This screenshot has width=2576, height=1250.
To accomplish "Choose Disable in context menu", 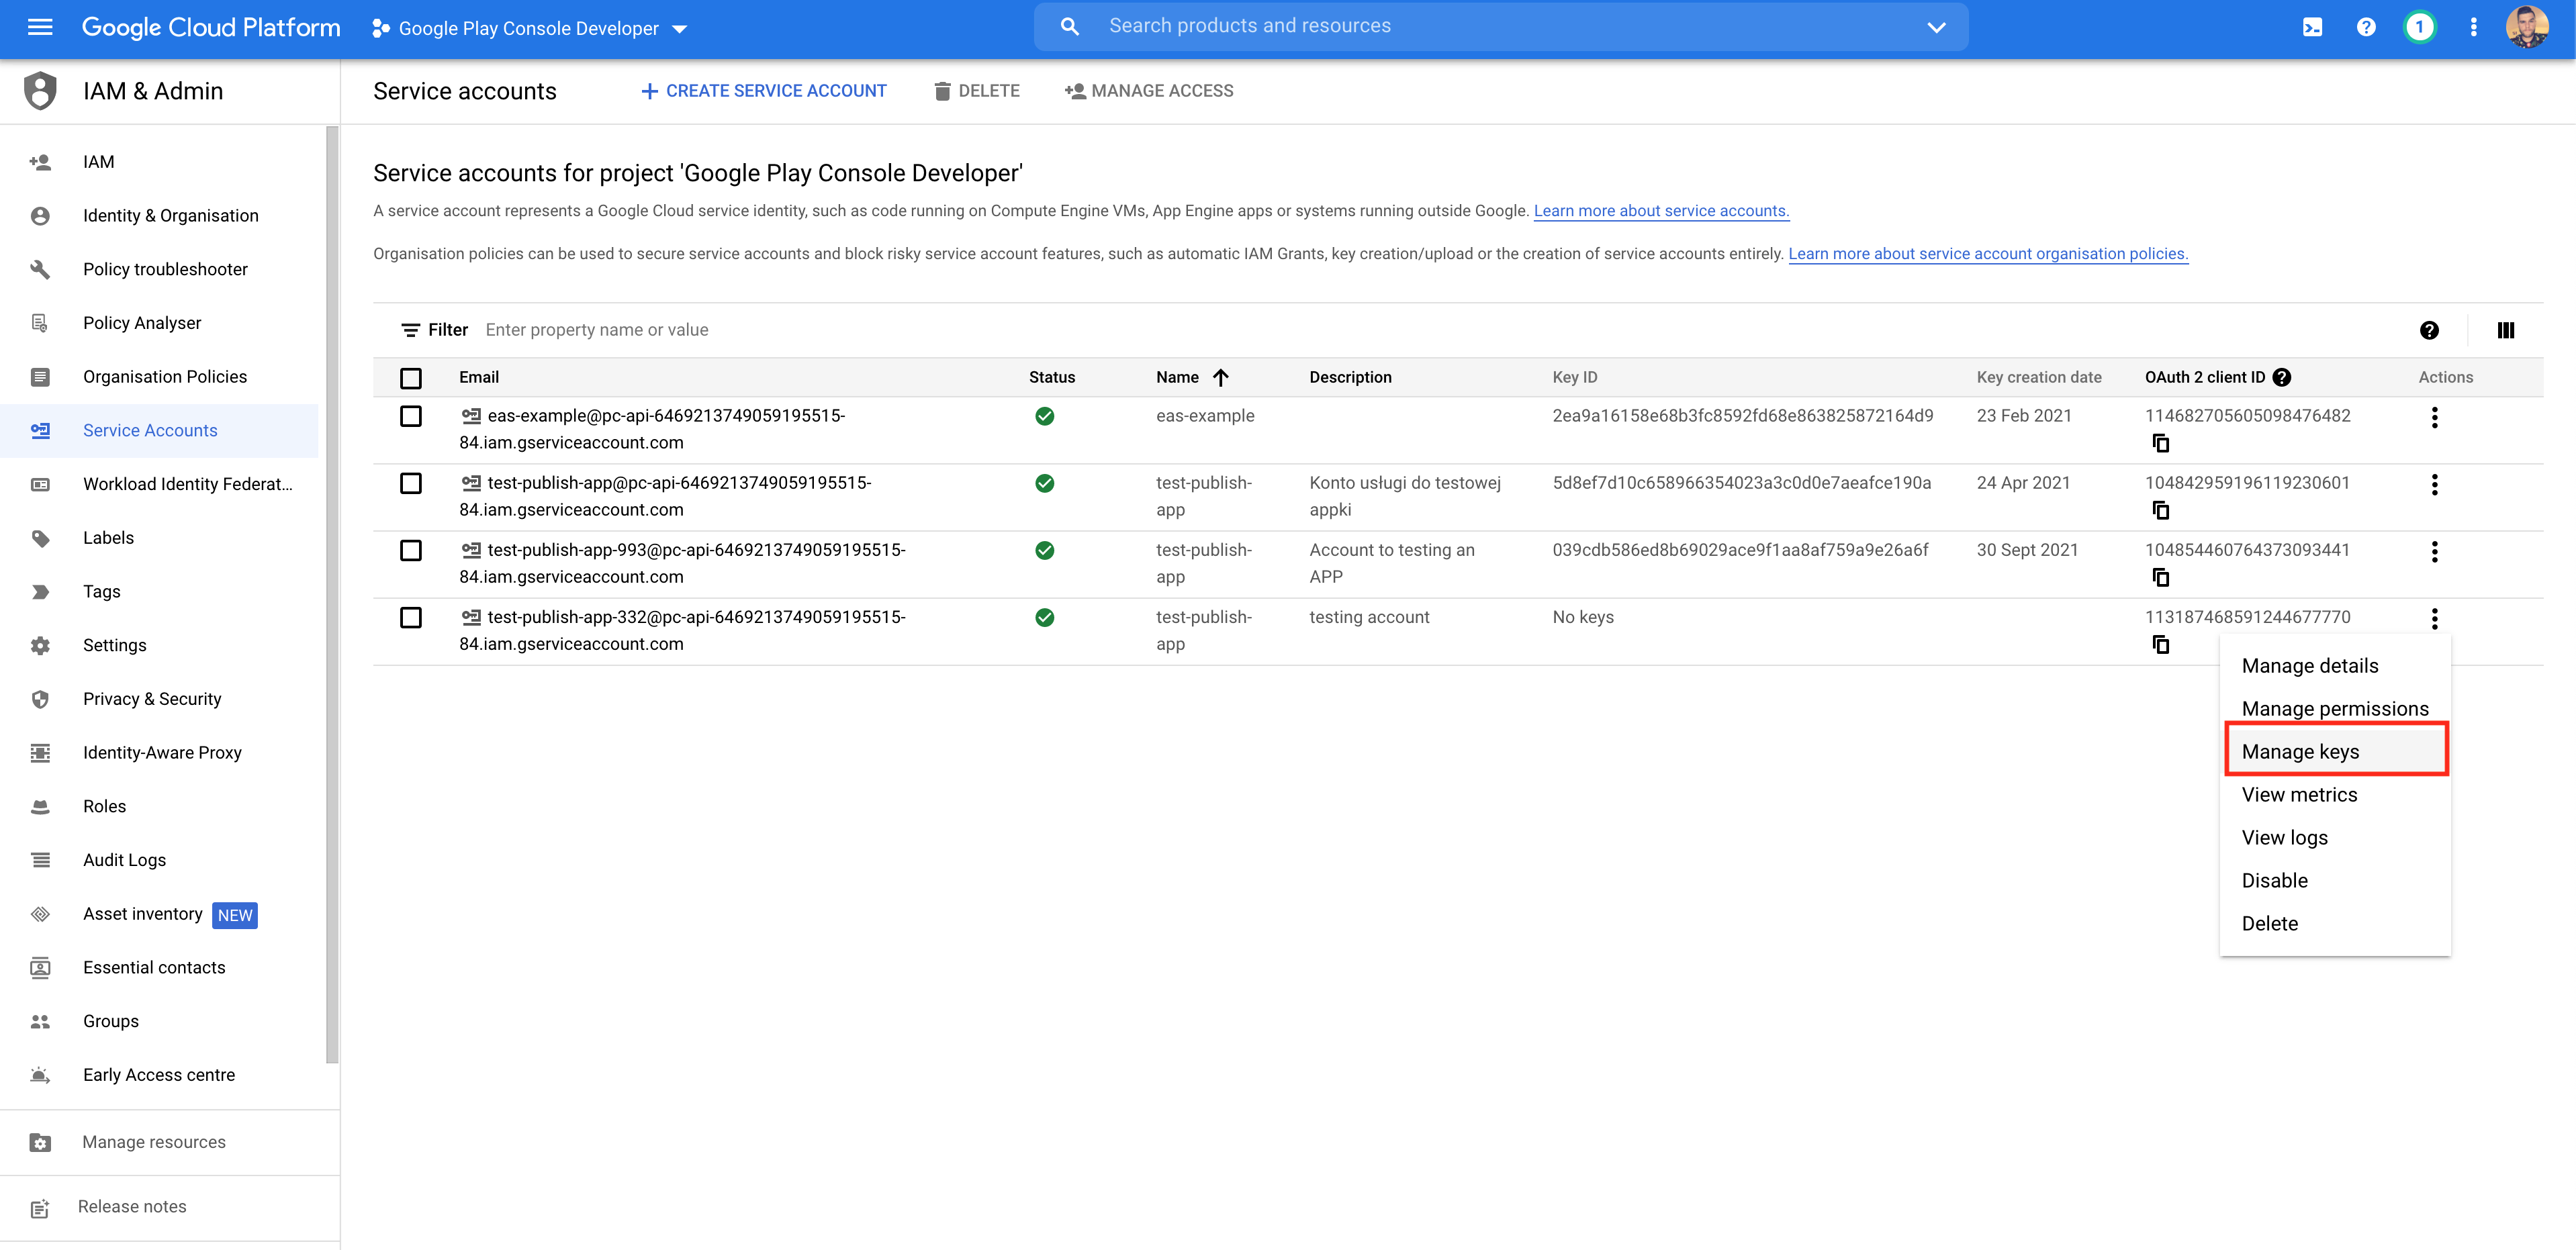I will tap(2334, 881).
